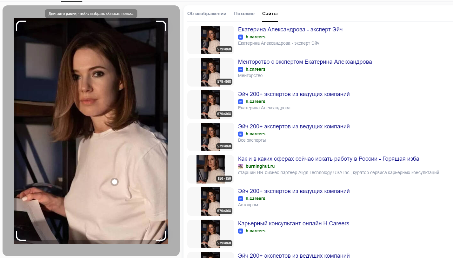The height and width of the screenshot is (258, 453).
Task: Switch to the Похожие tab
Action: pos(244,14)
